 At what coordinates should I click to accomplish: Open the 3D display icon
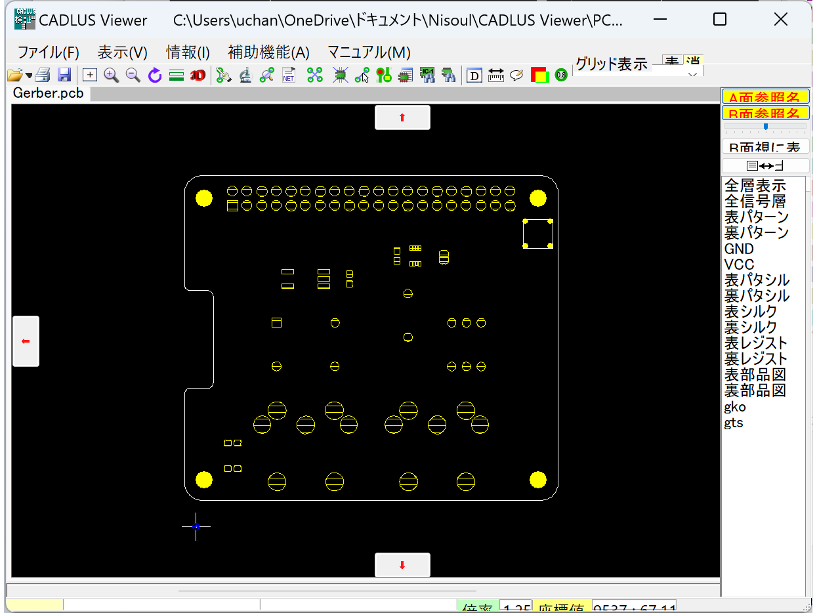click(197, 75)
